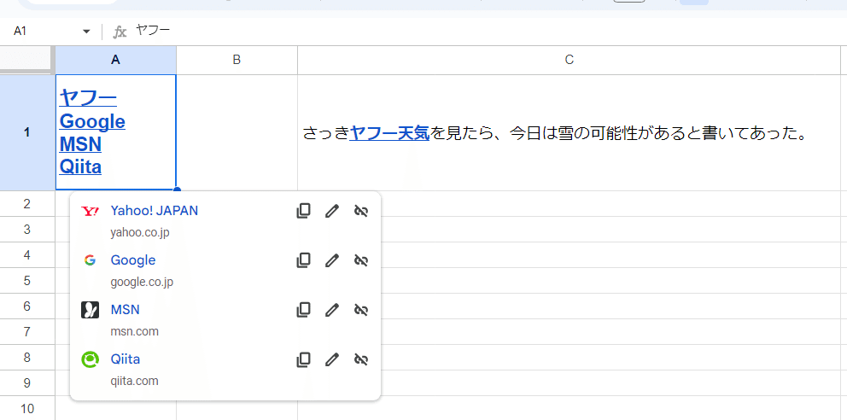
Task: Click qiita.com URL text
Action: 135,381
